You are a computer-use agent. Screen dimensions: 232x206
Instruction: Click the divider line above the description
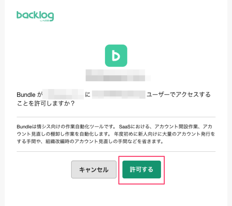(x=116, y=117)
